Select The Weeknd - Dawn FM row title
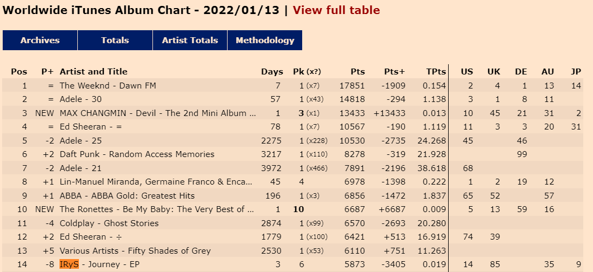 click(108, 86)
